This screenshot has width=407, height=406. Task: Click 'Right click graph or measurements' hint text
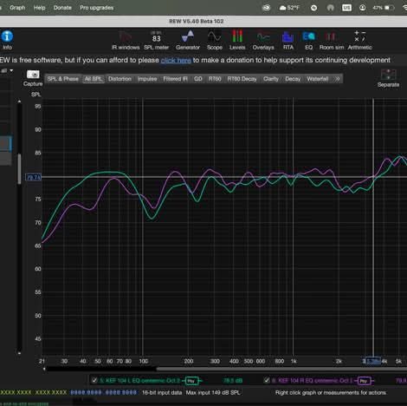331,393
